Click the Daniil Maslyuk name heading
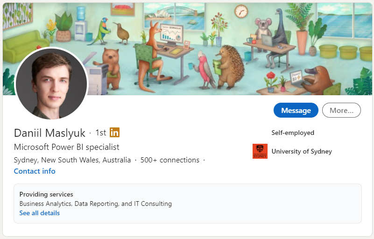Screen dimensions: 374x239 coord(50,133)
